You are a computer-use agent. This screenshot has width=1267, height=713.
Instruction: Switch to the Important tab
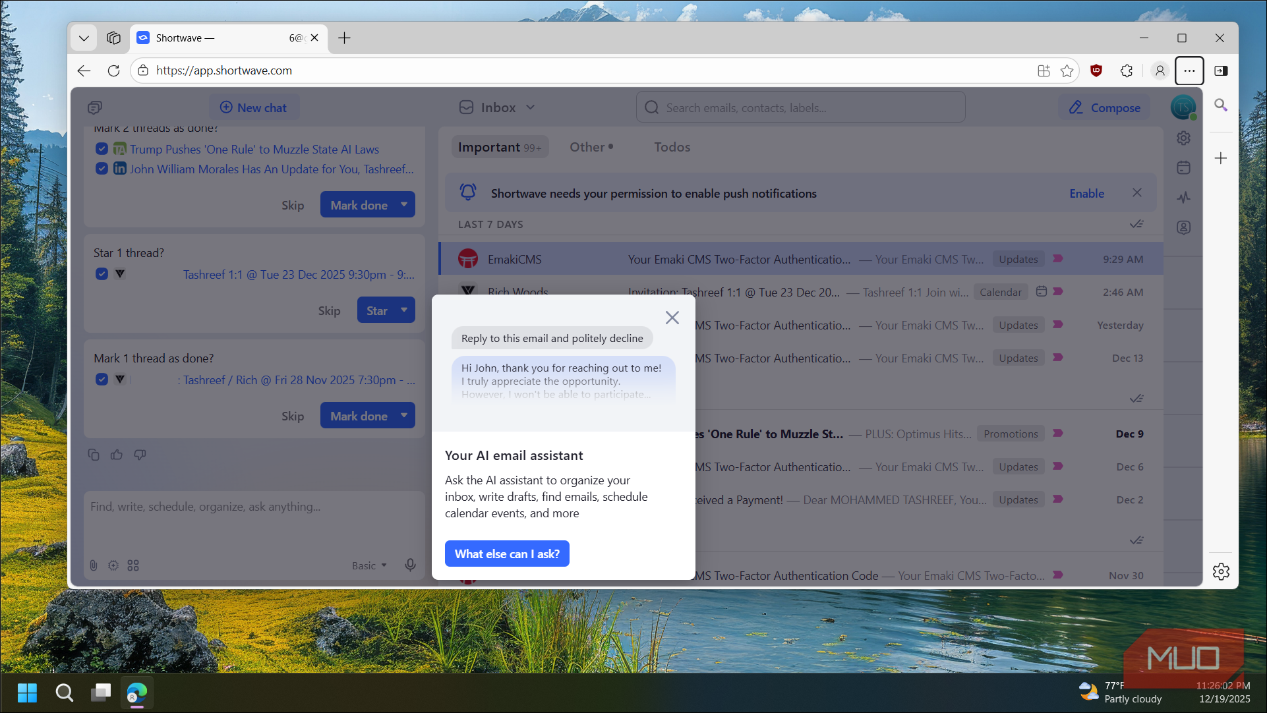(500, 147)
